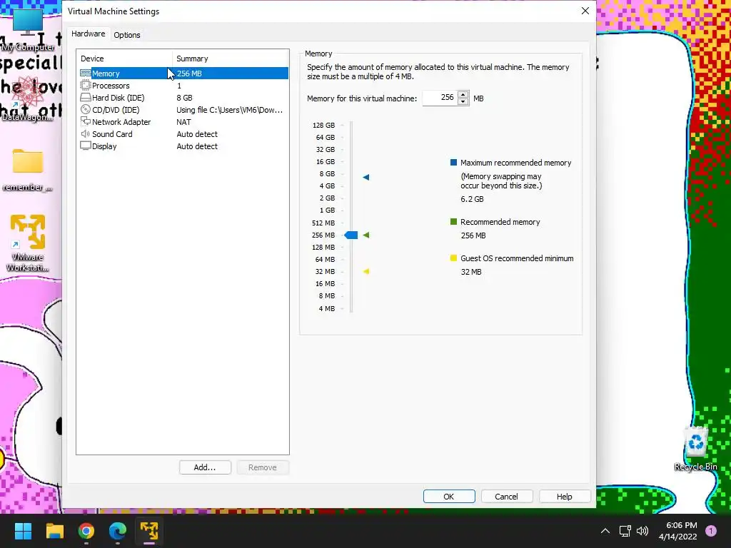The image size is (731, 548).
Task: Click the 512 MB slider label
Action: coord(323,223)
